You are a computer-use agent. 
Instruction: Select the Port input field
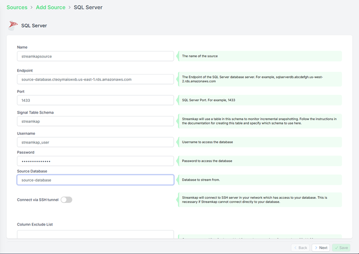tap(95, 100)
